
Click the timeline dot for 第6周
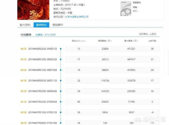click(61, 49)
